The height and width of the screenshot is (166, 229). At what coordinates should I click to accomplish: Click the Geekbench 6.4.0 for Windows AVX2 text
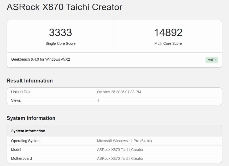point(40,59)
